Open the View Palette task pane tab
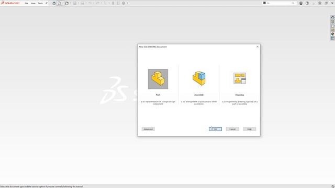Image resolution: width=335 pixels, height=188 pixels. pyautogui.click(x=333, y=30)
